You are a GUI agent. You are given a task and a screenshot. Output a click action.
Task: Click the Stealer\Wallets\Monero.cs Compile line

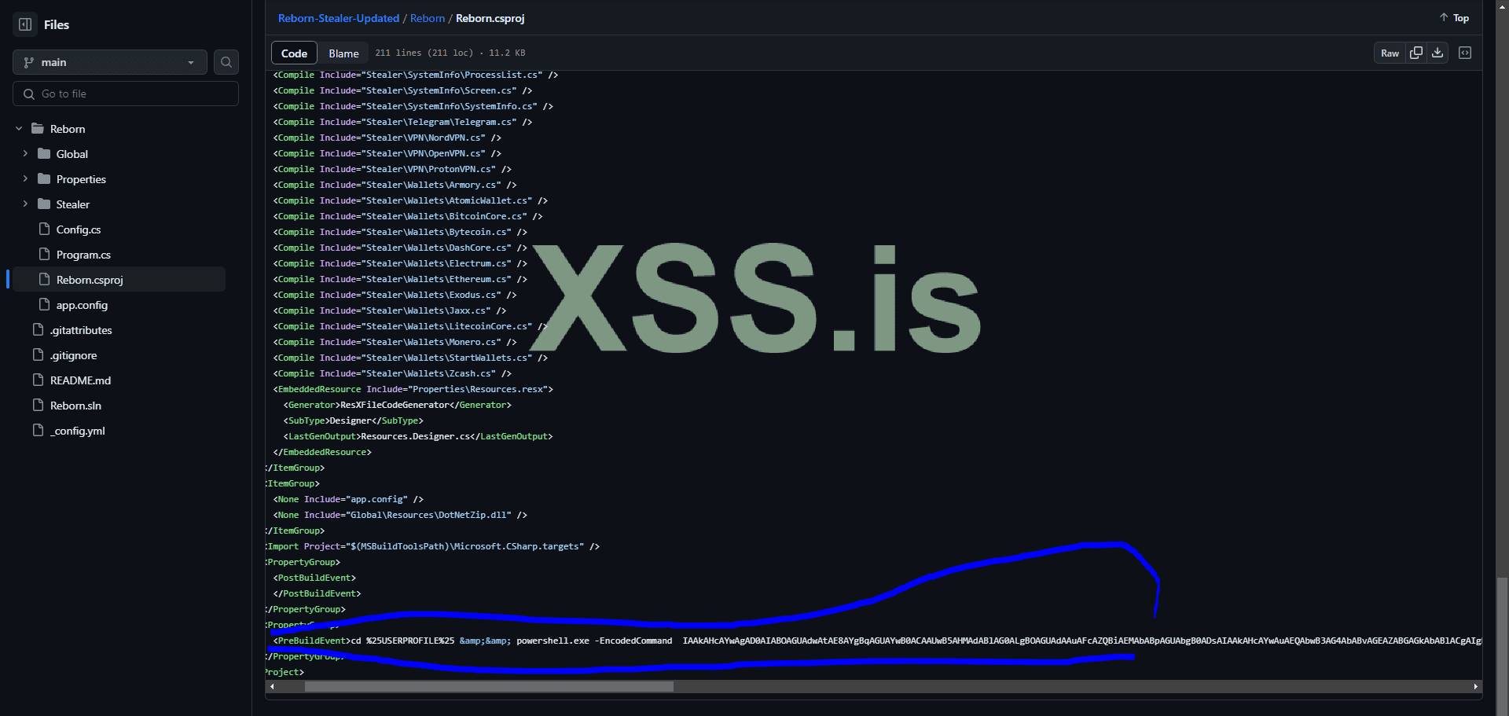coord(395,342)
